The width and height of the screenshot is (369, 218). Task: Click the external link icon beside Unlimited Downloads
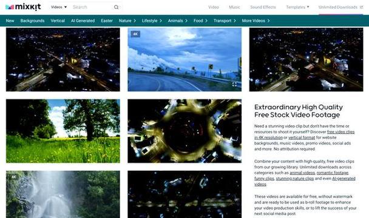pyautogui.click(x=361, y=7)
